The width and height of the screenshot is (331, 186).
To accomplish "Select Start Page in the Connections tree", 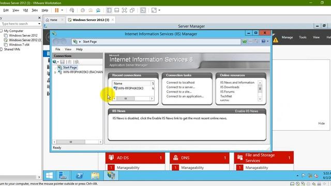I will [70, 68].
